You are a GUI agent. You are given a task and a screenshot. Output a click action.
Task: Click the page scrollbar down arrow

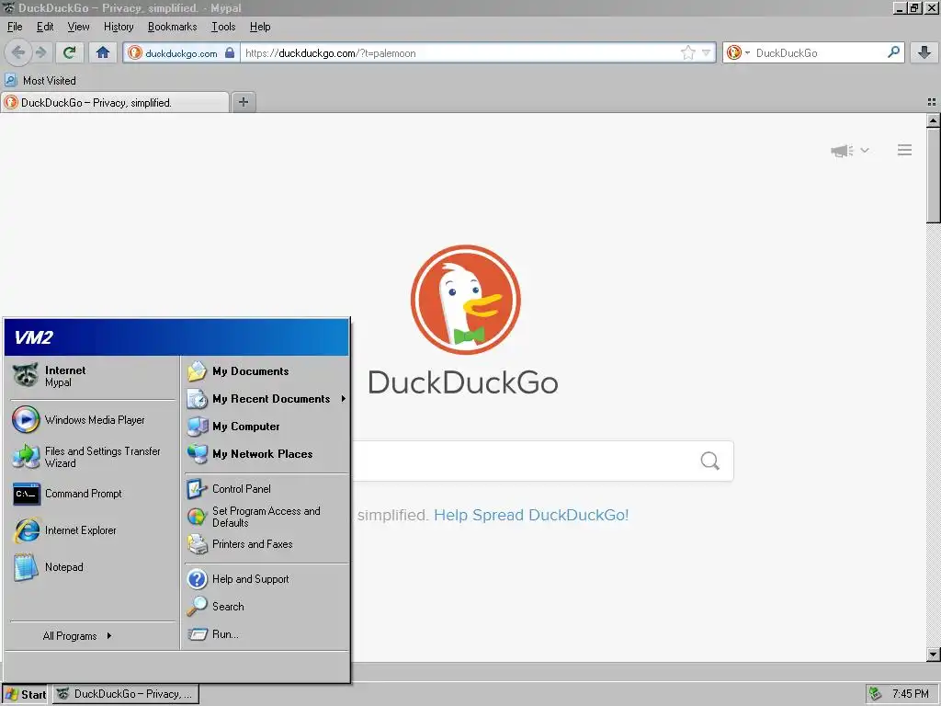click(x=934, y=654)
